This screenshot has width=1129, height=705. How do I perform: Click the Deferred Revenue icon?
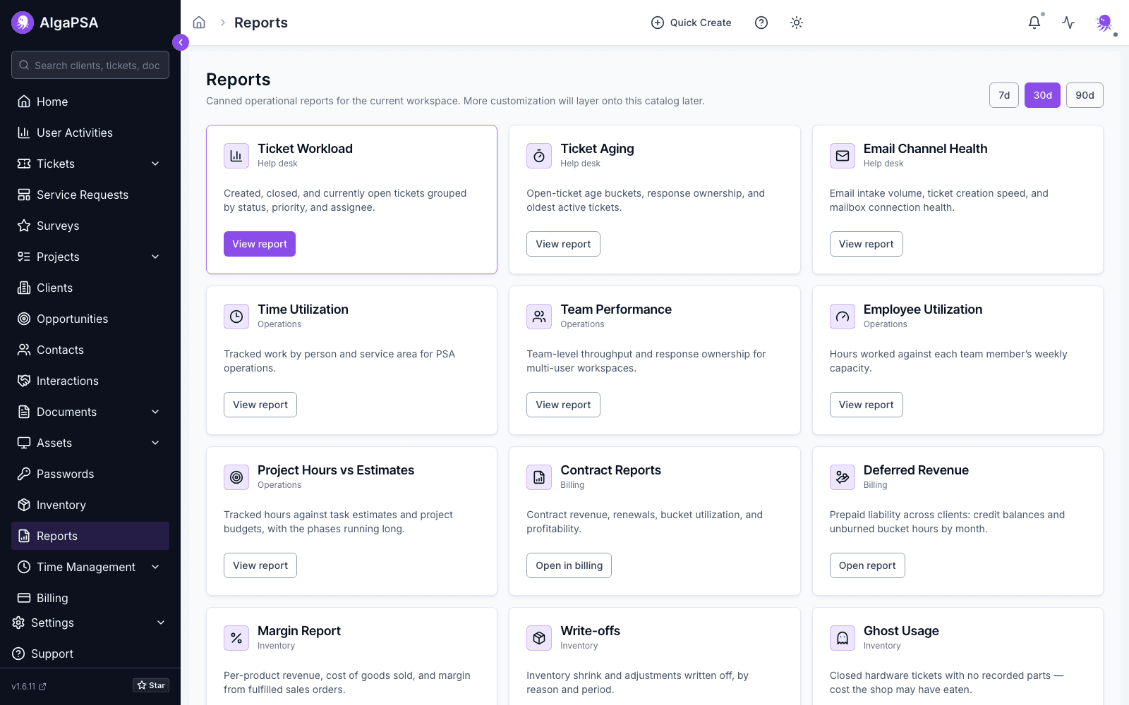click(843, 477)
